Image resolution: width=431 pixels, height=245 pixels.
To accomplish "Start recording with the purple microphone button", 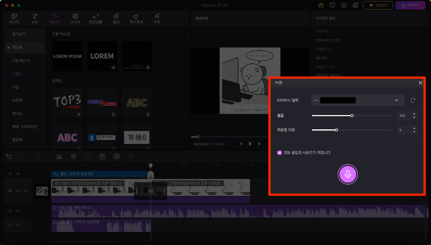I will coord(347,174).
